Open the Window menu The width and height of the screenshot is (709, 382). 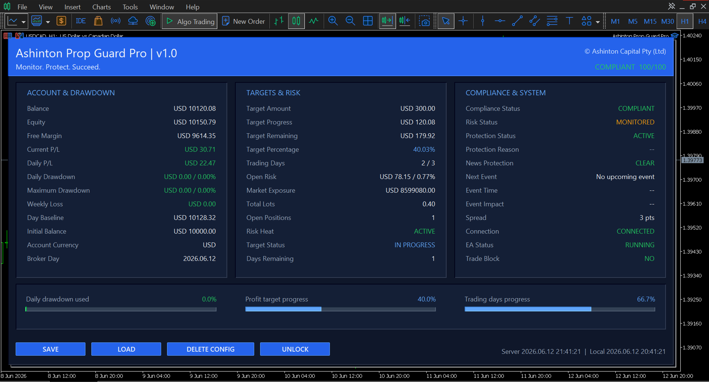pos(162,7)
